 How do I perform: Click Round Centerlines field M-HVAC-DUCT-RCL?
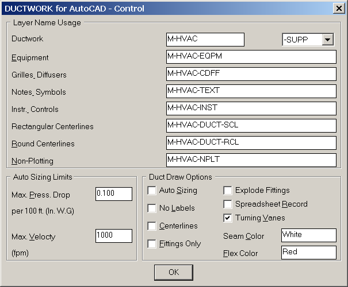point(251,143)
